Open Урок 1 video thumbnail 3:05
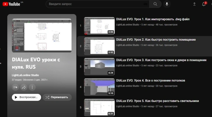Image resolution: width=212 pixels, height=117 pixels. [99, 26]
